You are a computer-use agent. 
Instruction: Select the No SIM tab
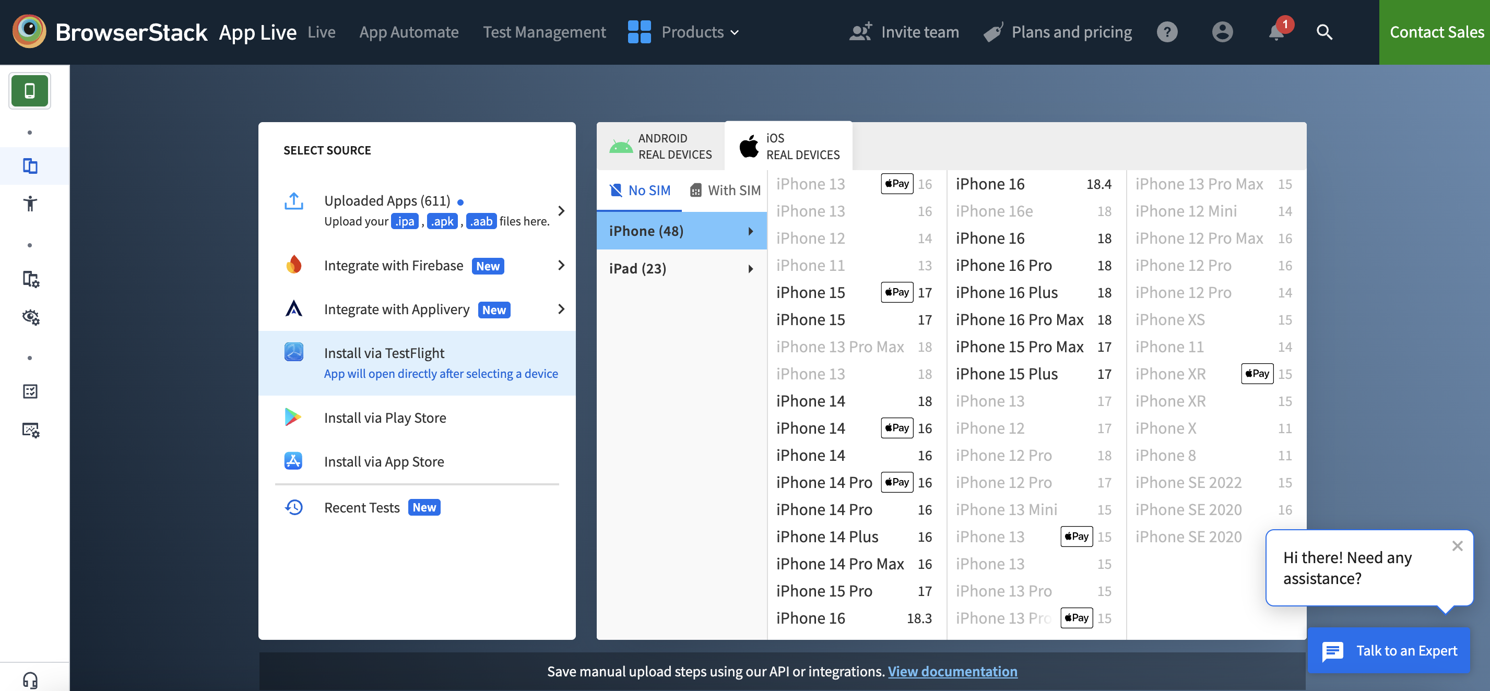click(639, 190)
